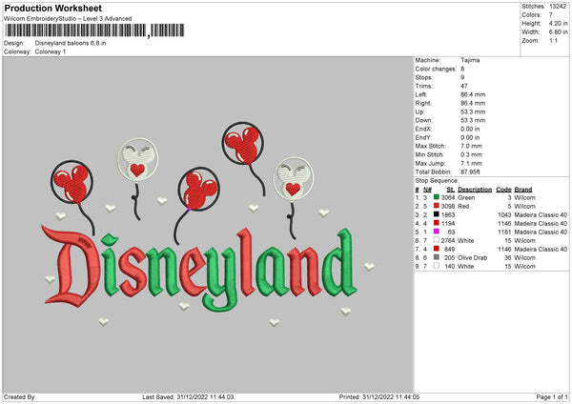The width and height of the screenshot is (572, 404).
Task: Click the '53.3 mm' value beside Down
Action: tap(473, 120)
